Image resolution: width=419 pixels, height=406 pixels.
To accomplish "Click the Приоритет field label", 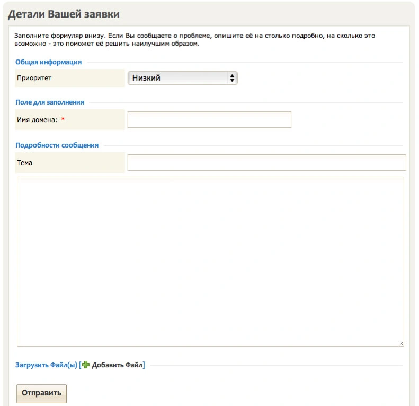I will (x=34, y=78).
